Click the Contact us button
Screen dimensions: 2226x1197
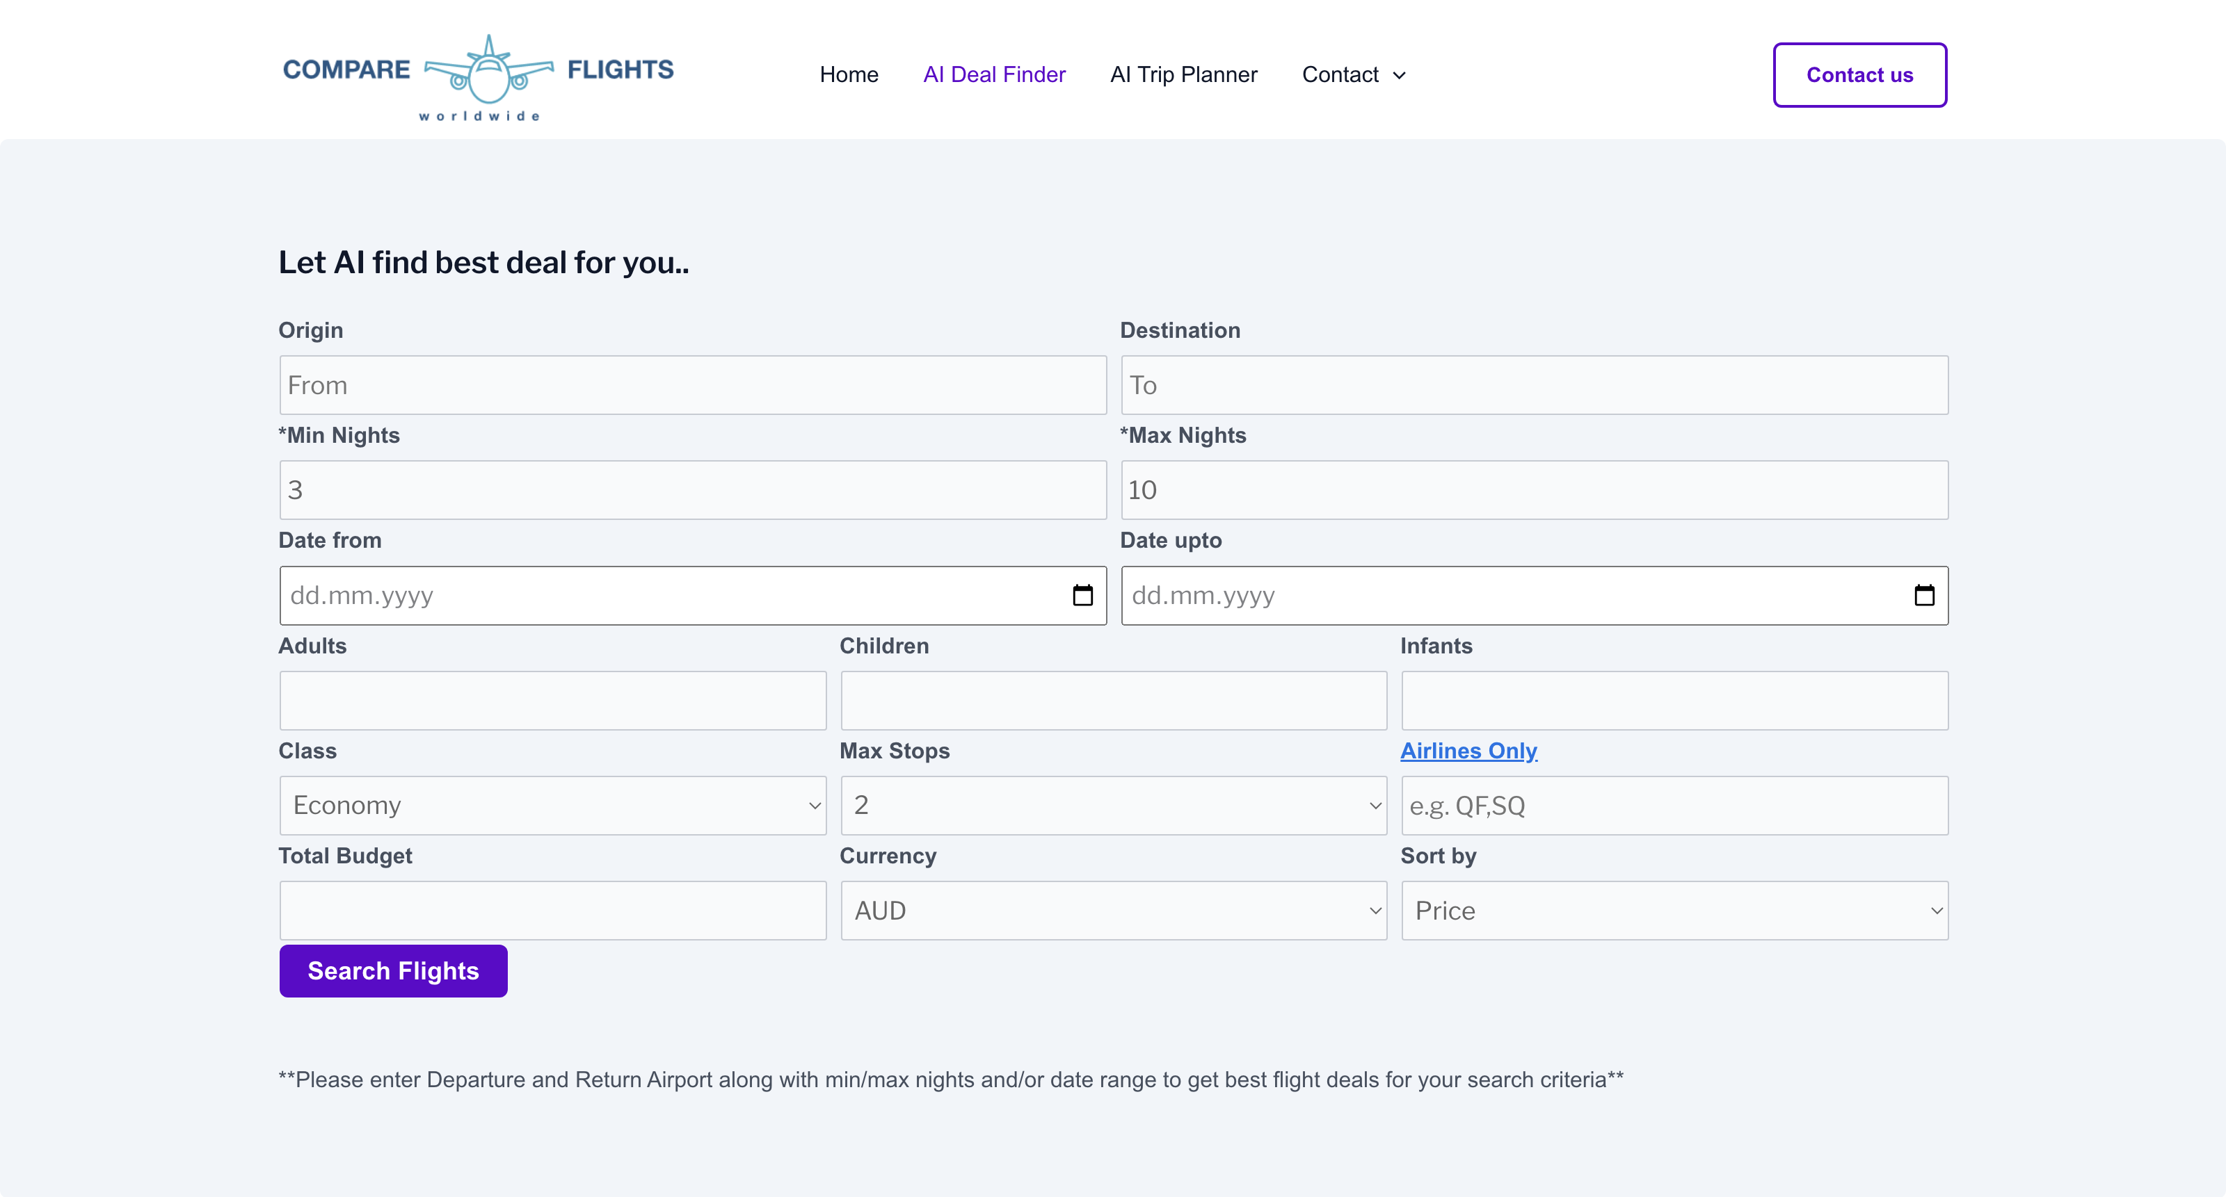point(1859,75)
